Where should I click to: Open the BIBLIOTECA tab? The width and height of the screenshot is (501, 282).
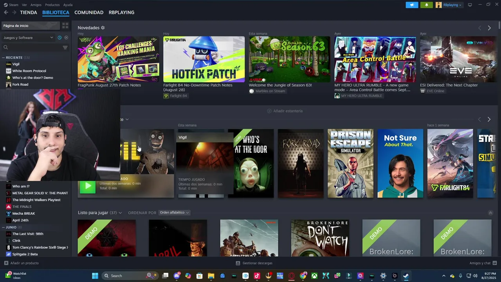point(56,13)
